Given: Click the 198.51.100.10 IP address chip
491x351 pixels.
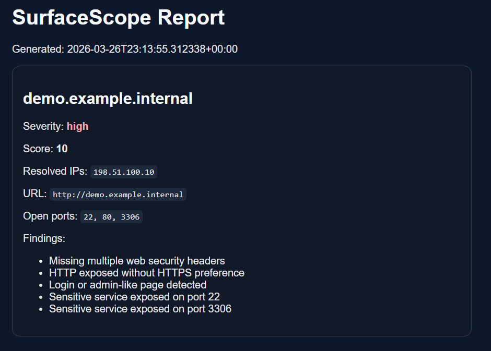Looking at the screenshot, I should point(123,172).
